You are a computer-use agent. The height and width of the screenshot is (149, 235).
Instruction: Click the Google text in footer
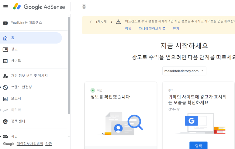(9, 144)
